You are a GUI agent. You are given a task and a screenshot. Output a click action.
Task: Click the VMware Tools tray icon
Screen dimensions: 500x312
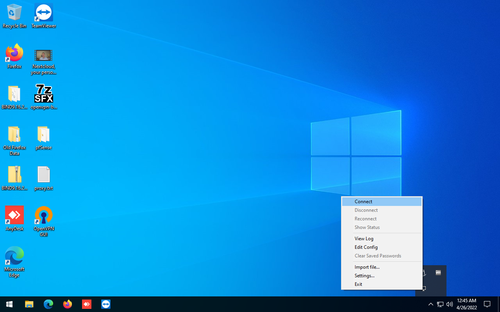[x=438, y=273]
